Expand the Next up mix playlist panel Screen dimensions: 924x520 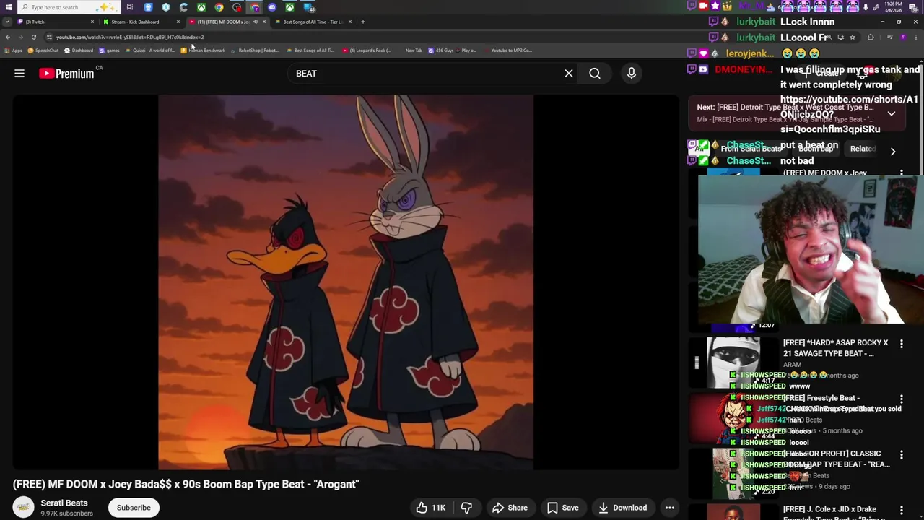[x=892, y=113]
